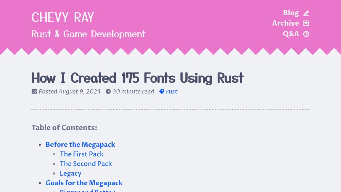This screenshot has height=192, width=341.
Task: Click the archive box icon
Action: click(306, 23)
